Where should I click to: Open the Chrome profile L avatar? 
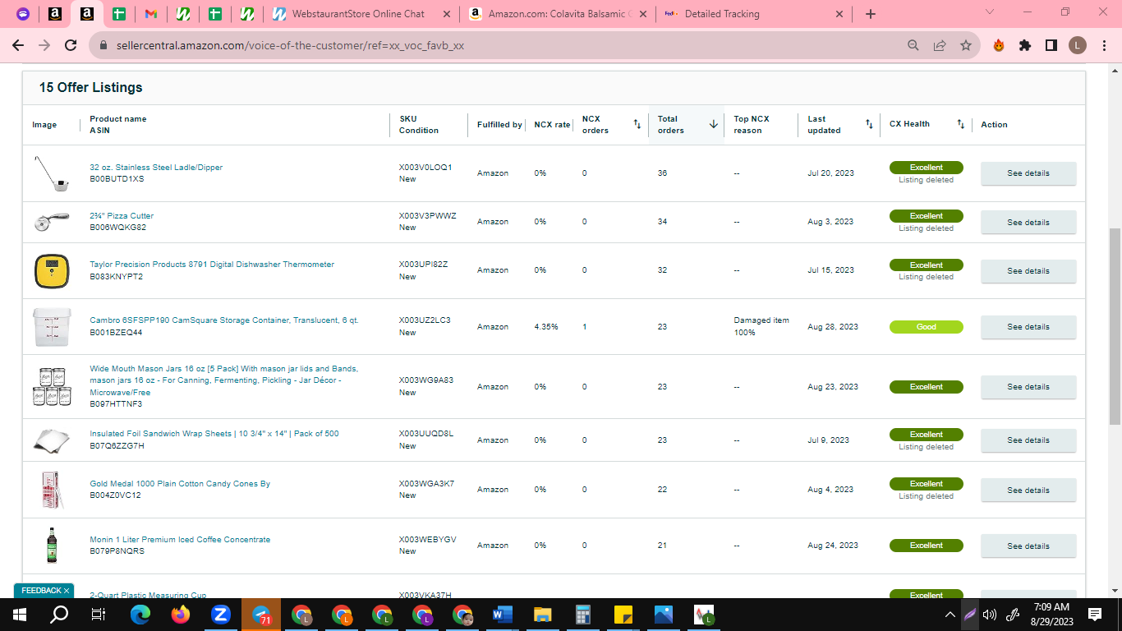(x=1078, y=46)
